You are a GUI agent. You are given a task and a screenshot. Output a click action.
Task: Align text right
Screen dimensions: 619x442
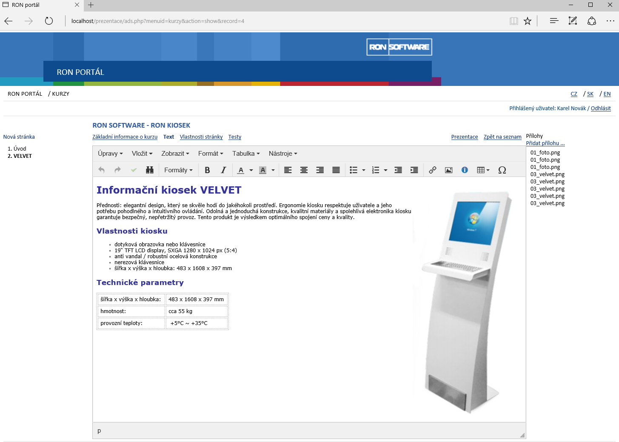coord(320,170)
